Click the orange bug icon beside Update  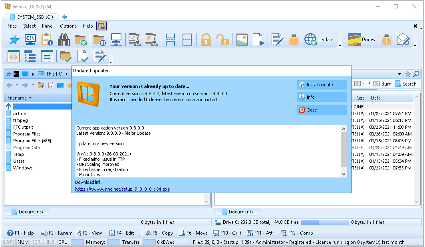(294, 40)
